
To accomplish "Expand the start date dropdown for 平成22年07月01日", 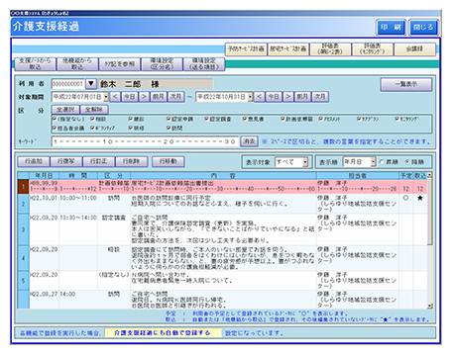I will [106, 97].
